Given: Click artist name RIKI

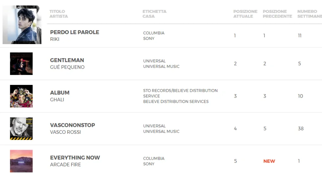Looking at the screenshot, I should pos(55,39).
